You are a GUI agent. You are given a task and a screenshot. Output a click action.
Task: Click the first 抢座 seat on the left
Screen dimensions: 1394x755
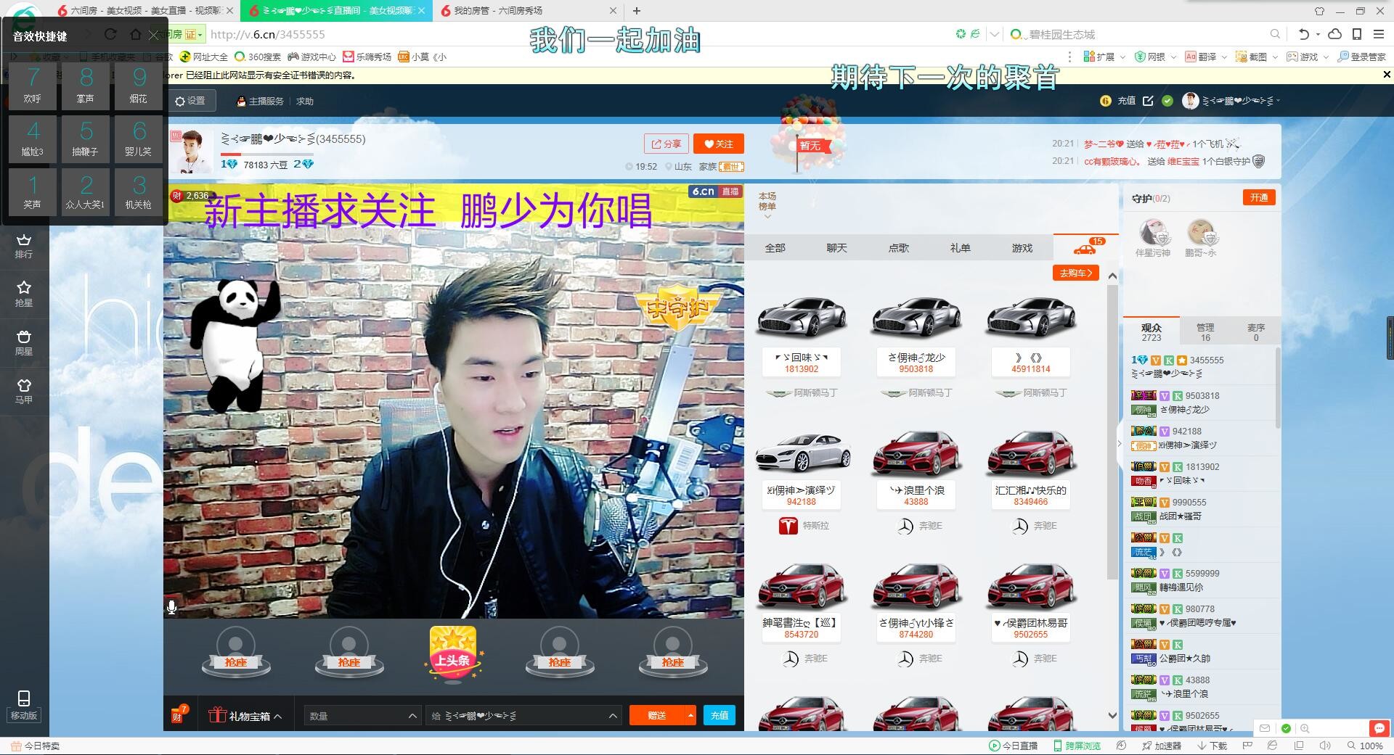pyautogui.click(x=236, y=653)
